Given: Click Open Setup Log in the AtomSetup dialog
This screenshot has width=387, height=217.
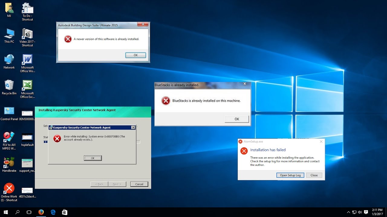Looking at the screenshot, I should click(290, 175).
